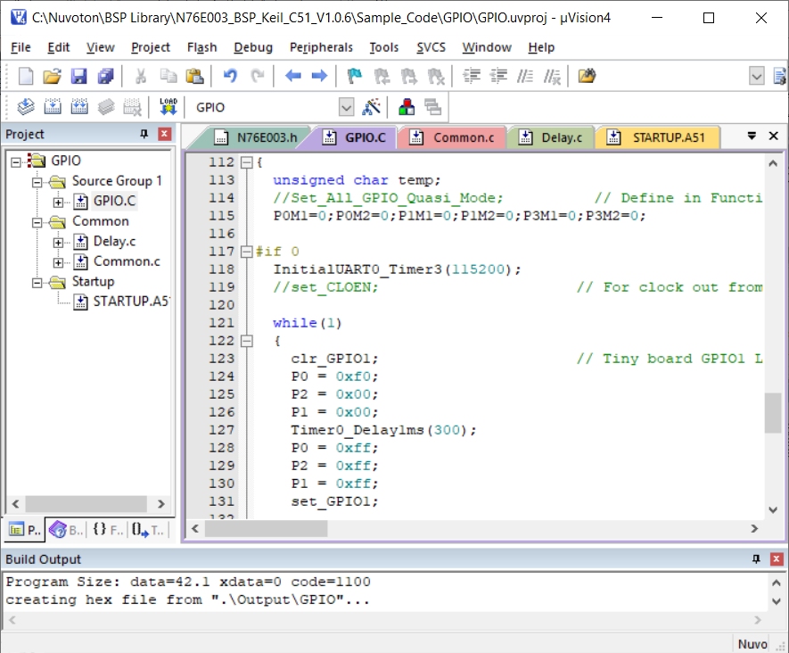
Task: Click the LOAD download-to-flash icon
Action: [168, 108]
